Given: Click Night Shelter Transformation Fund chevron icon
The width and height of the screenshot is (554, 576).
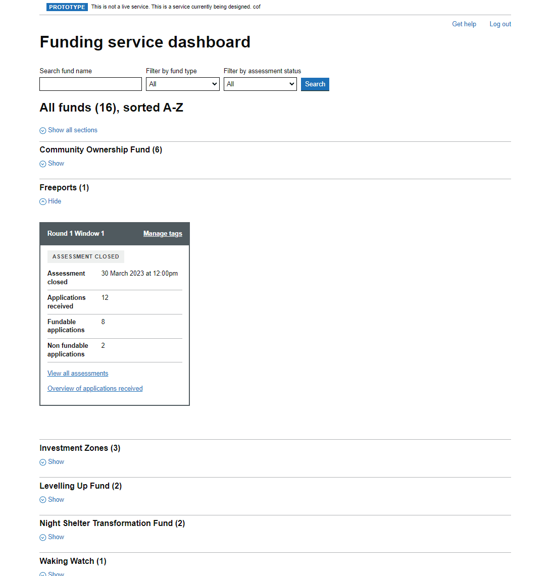Looking at the screenshot, I should [43, 538].
